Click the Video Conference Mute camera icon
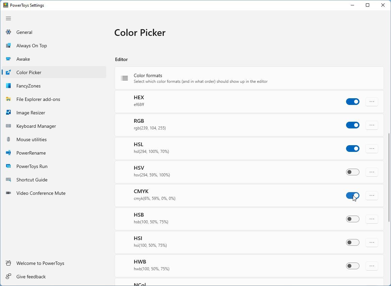 (x=8, y=193)
